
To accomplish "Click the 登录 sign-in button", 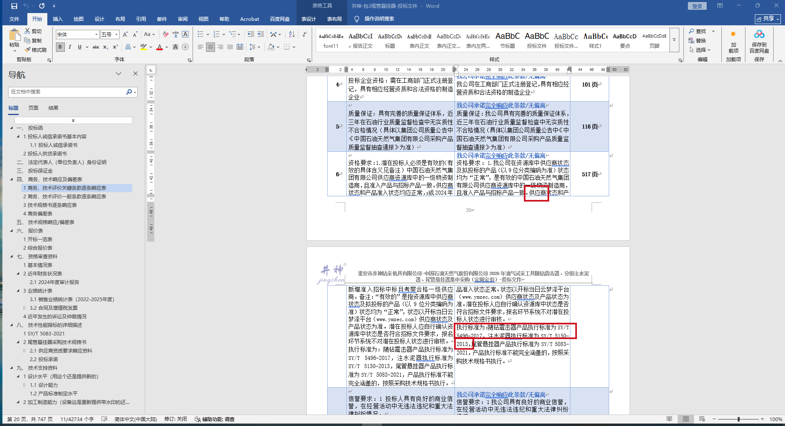I will [697, 6].
